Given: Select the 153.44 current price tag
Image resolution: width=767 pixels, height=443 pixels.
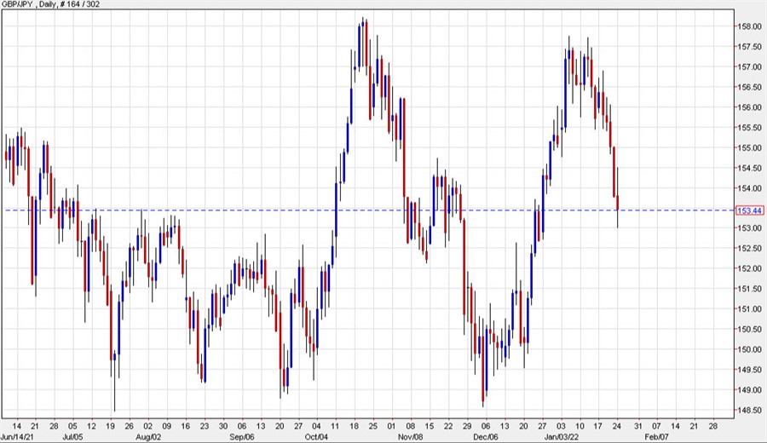Looking at the screenshot, I should point(749,210).
